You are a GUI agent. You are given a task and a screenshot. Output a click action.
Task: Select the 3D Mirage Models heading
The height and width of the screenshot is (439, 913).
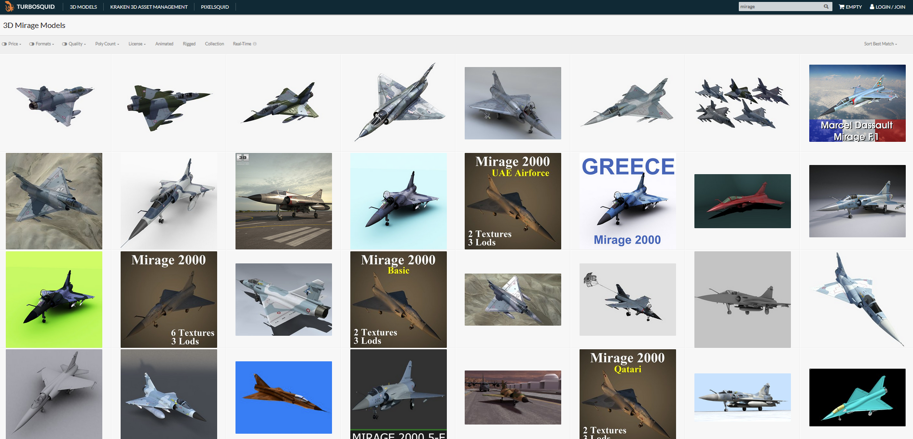(x=34, y=26)
